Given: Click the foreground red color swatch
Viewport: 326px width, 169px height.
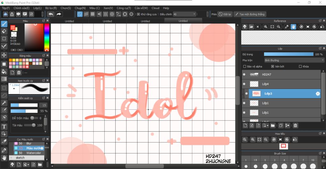Looking at the screenshot, I should [x=13, y=28].
